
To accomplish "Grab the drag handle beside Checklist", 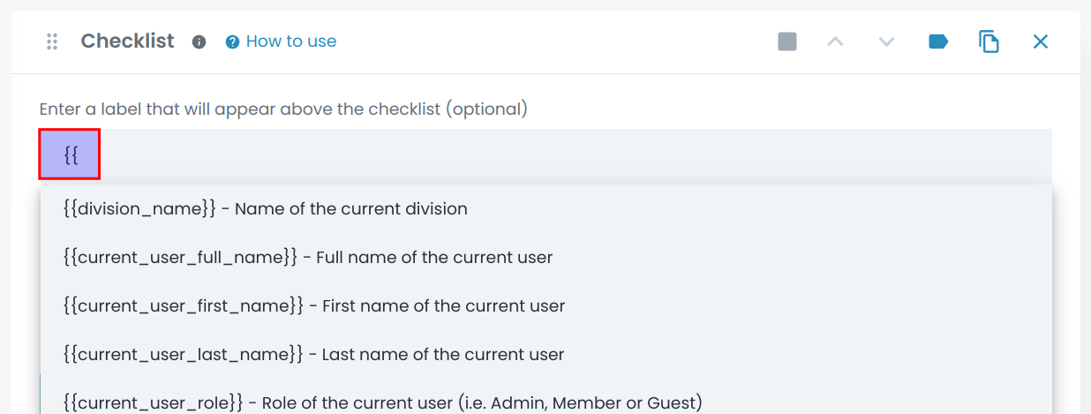I will [x=52, y=41].
